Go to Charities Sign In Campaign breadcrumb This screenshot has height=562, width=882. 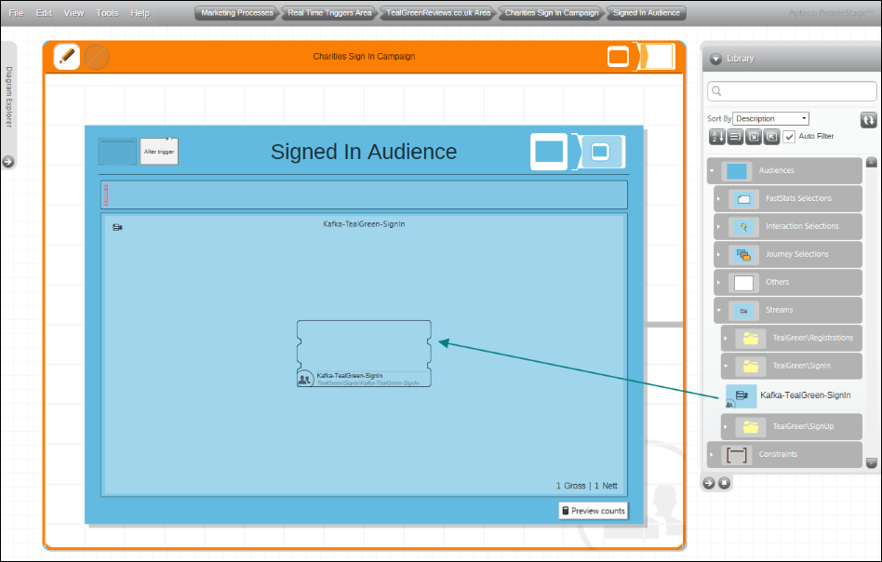click(551, 12)
